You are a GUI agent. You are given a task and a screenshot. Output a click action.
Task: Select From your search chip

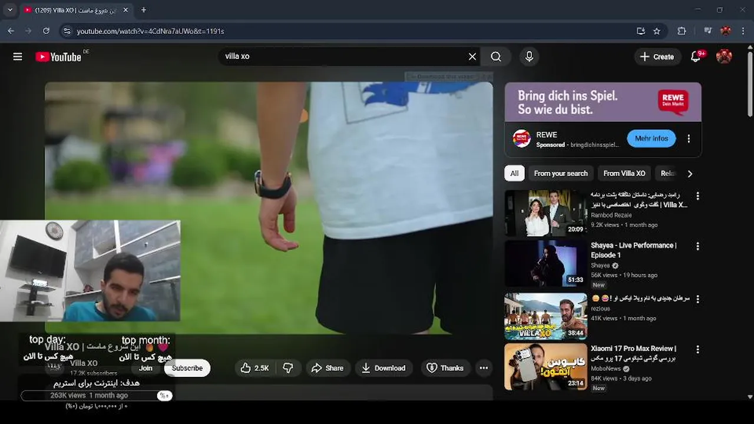coord(561,173)
